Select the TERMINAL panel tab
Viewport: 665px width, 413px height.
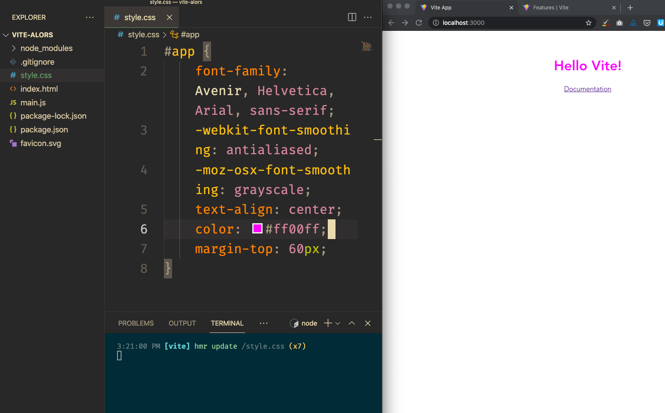(x=227, y=323)
